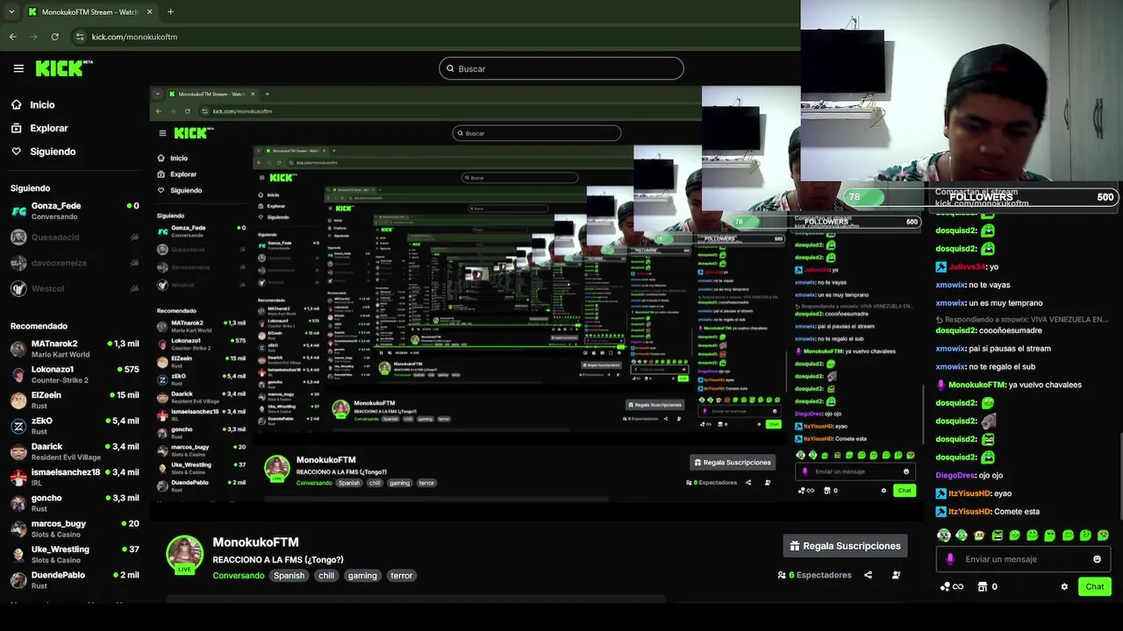This screenshot has width=1123, height=631.
Task: Click the share stream icon
Action: [868, 575]
